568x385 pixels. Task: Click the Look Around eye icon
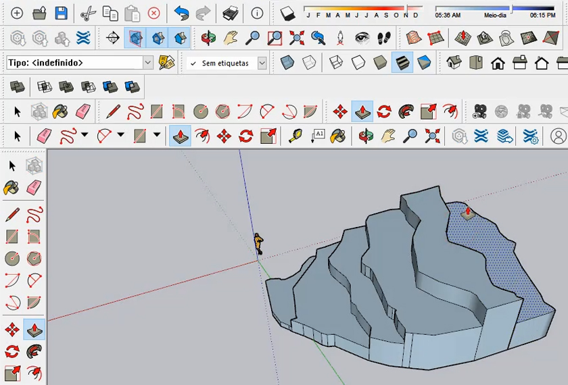[362, 38]
